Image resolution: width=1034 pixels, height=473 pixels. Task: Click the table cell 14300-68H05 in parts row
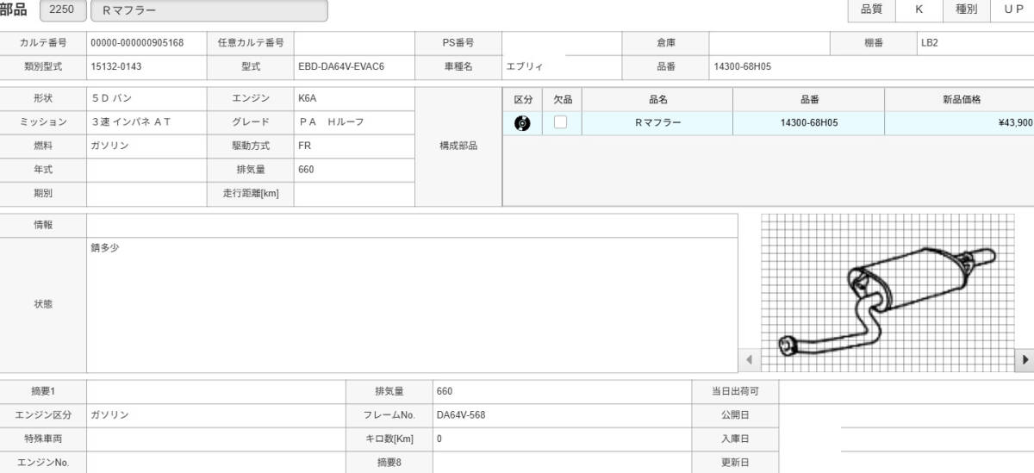(808, 123)
